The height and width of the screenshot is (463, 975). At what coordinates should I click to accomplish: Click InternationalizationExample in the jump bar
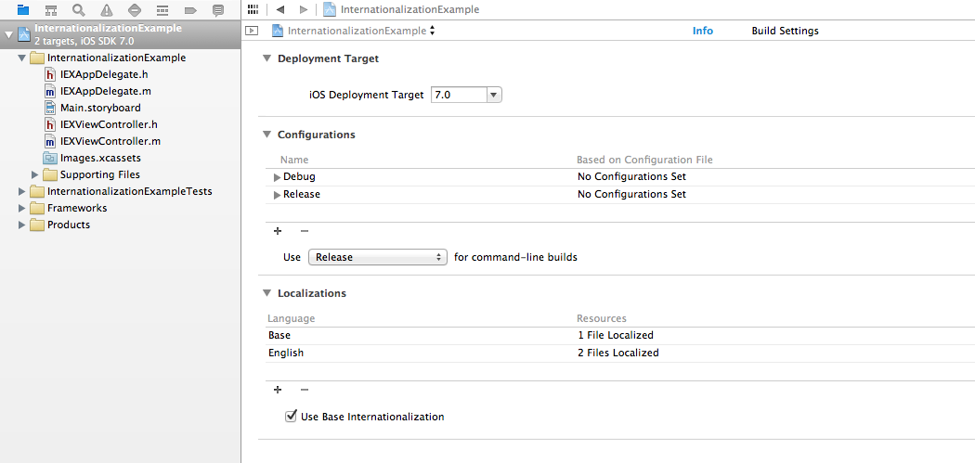409,9
